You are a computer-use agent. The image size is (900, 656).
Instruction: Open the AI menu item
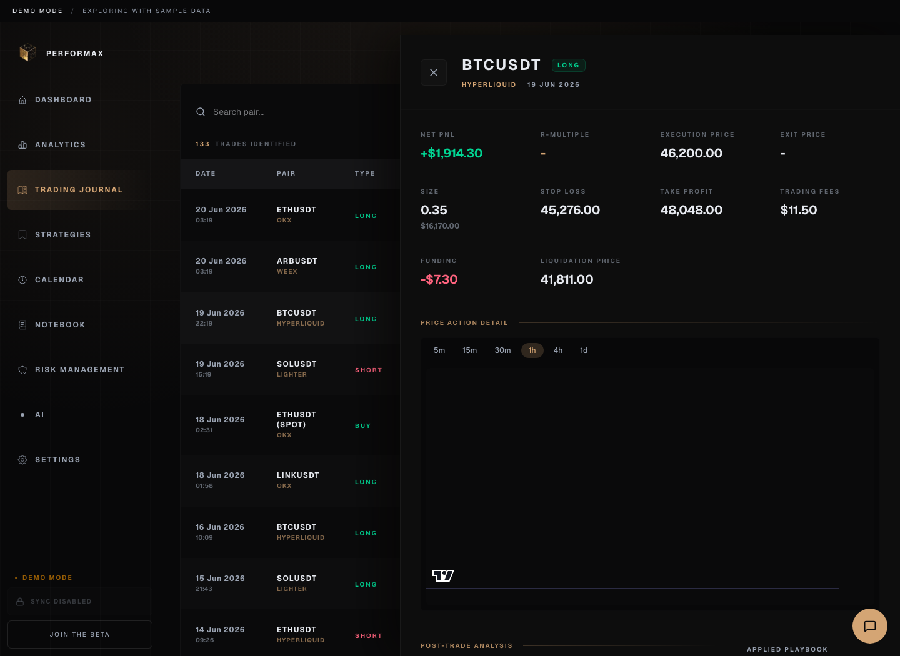[80, 415]
